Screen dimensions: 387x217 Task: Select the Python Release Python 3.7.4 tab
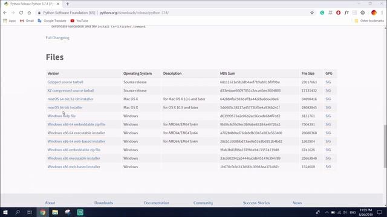(x=31, y=4)
